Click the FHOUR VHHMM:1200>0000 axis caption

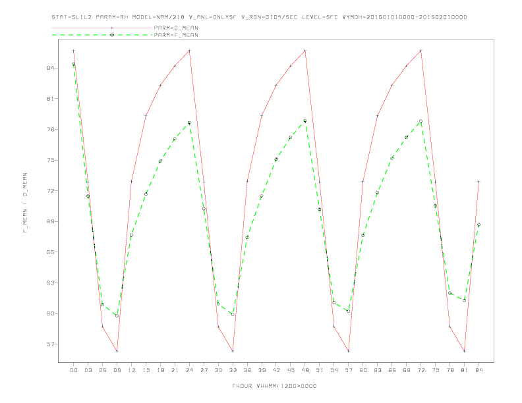pyautogui.click(x=274, y=386)
